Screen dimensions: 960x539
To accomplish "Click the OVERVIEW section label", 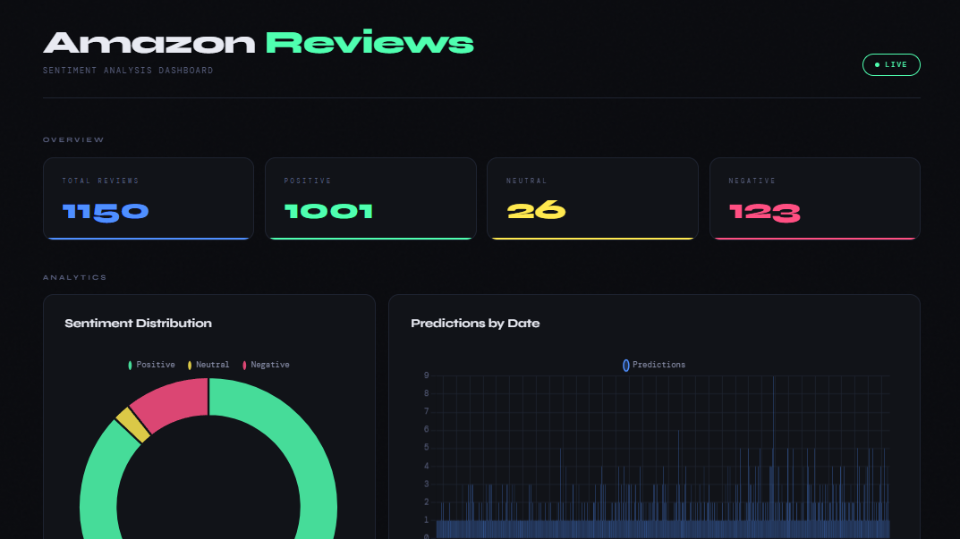I will coord(73,139).
